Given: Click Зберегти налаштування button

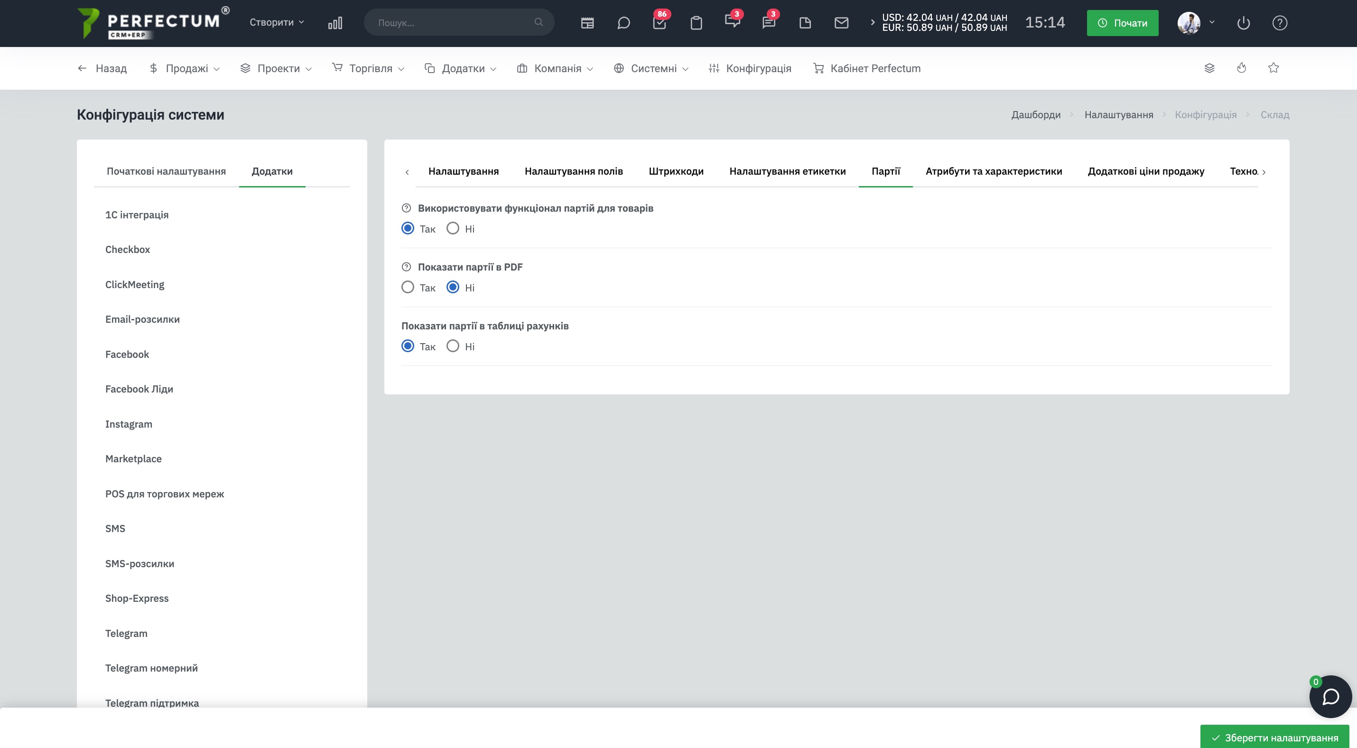Looking at the screenshot, I should [x=1274, y=738].
